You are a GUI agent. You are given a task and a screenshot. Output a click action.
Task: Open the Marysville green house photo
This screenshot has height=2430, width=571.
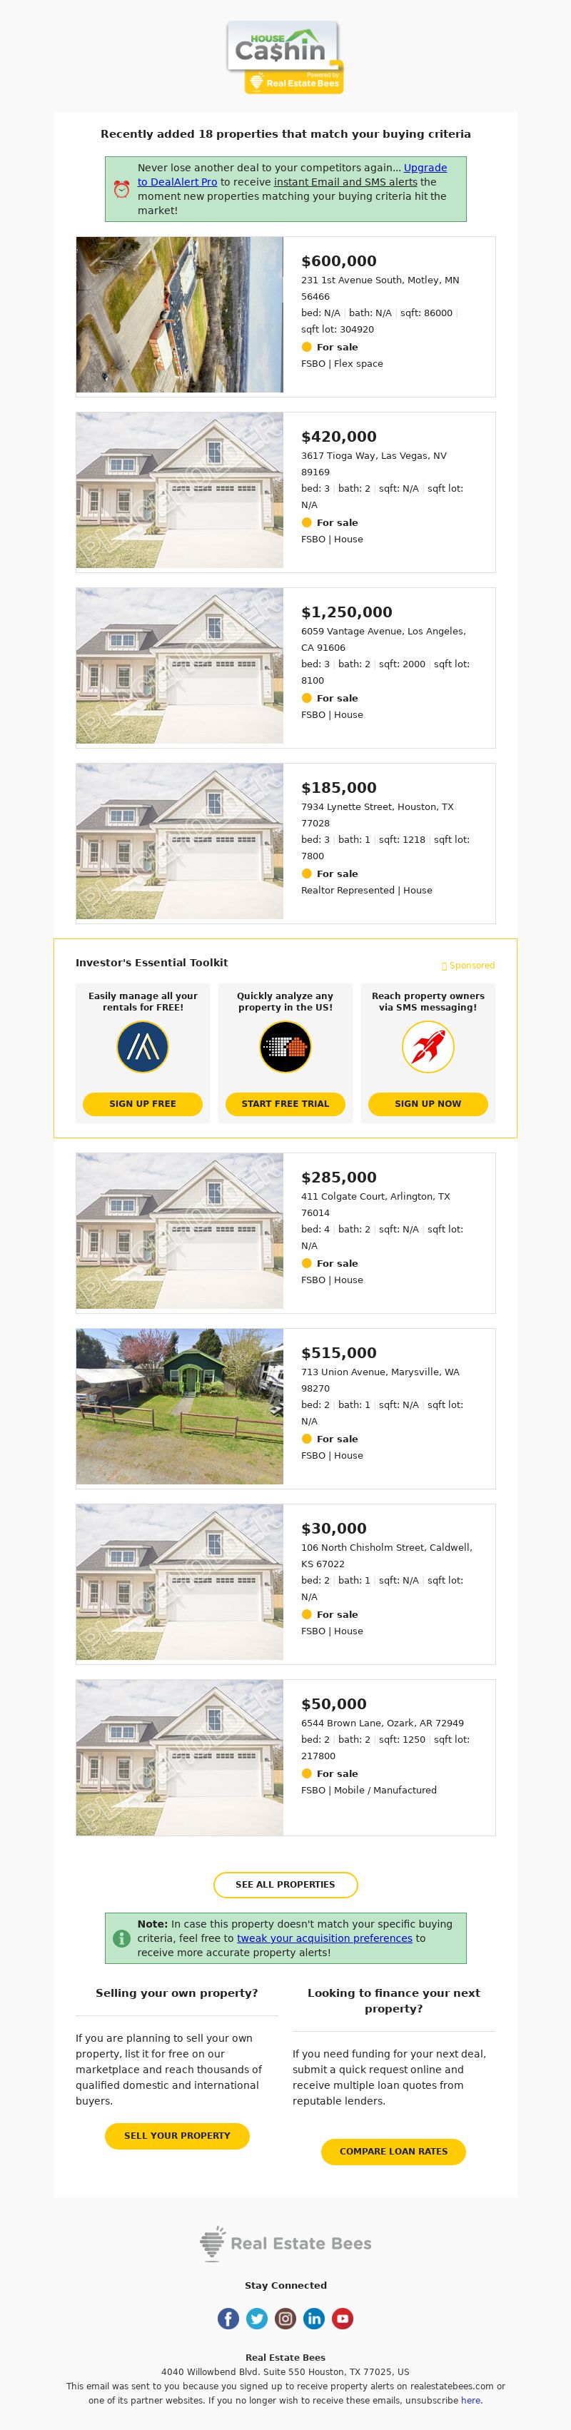click(x=179, y=1406)
